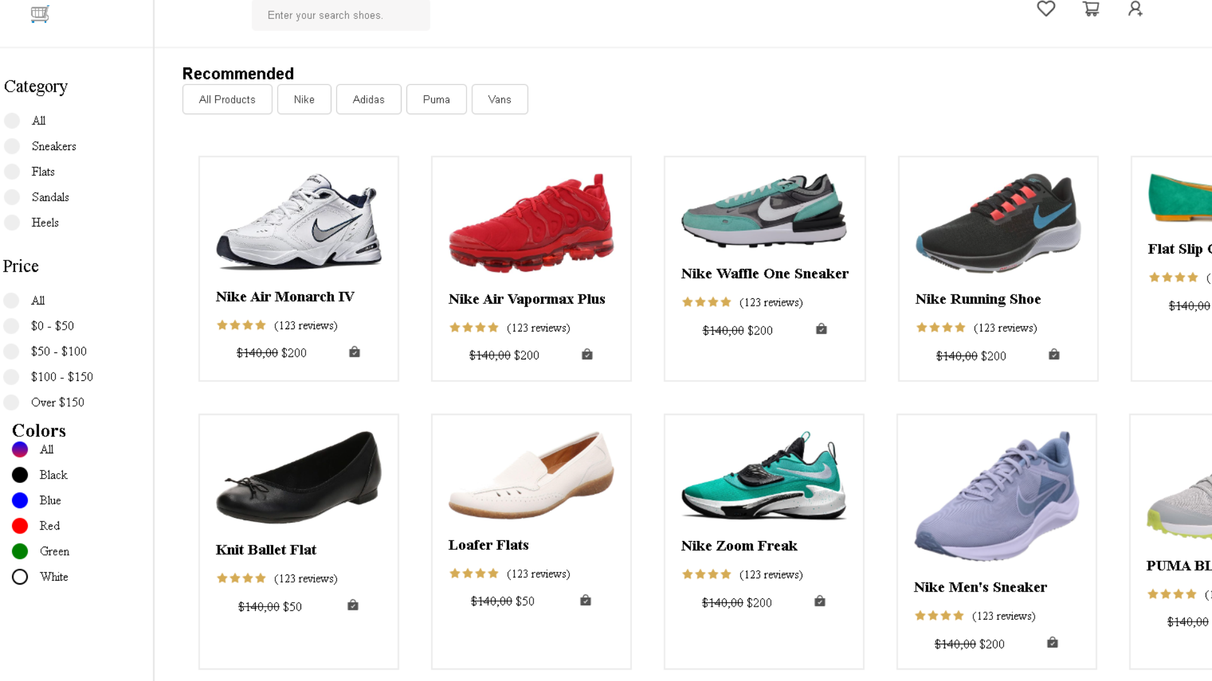Click Knit Ballet Flat $50 price
The width and height of the screenshot is (1212, 681).
click(x=292, y=607)
